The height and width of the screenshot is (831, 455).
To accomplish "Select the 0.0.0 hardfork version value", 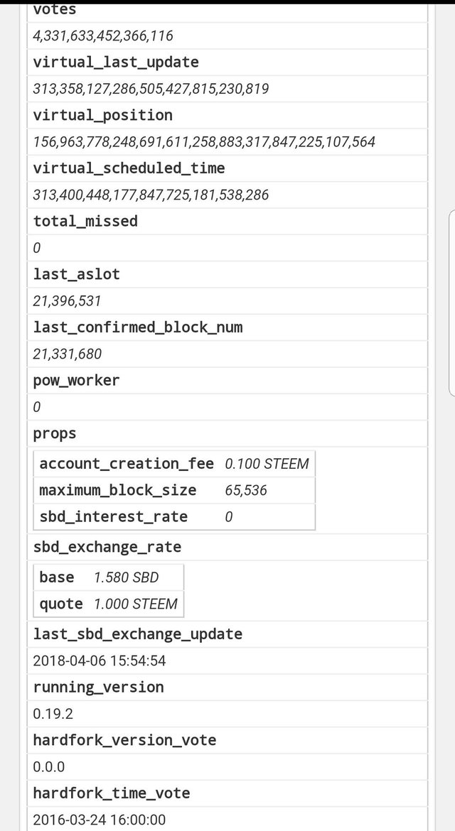I will [x=49, y=767].
